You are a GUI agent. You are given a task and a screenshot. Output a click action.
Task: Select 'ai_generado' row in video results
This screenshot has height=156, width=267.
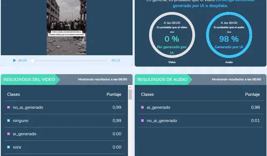[64, 134]
